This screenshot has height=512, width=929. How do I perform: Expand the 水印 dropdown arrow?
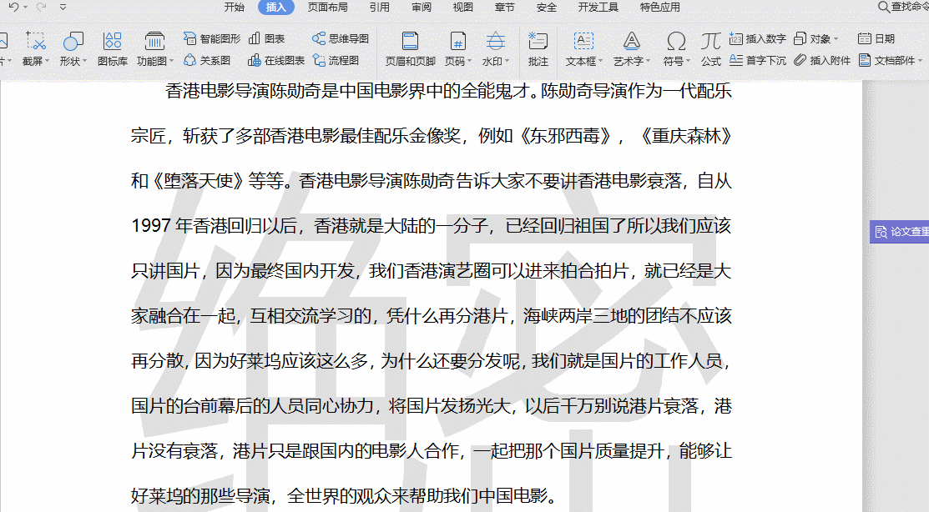[x=507, y=61]
